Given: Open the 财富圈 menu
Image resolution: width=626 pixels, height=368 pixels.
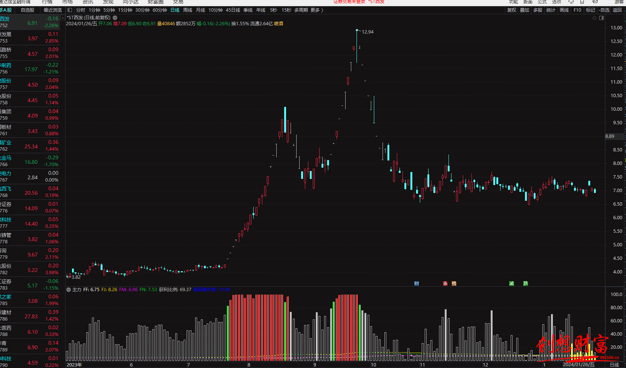Looking at the screenshot, I should coord(156,2).
